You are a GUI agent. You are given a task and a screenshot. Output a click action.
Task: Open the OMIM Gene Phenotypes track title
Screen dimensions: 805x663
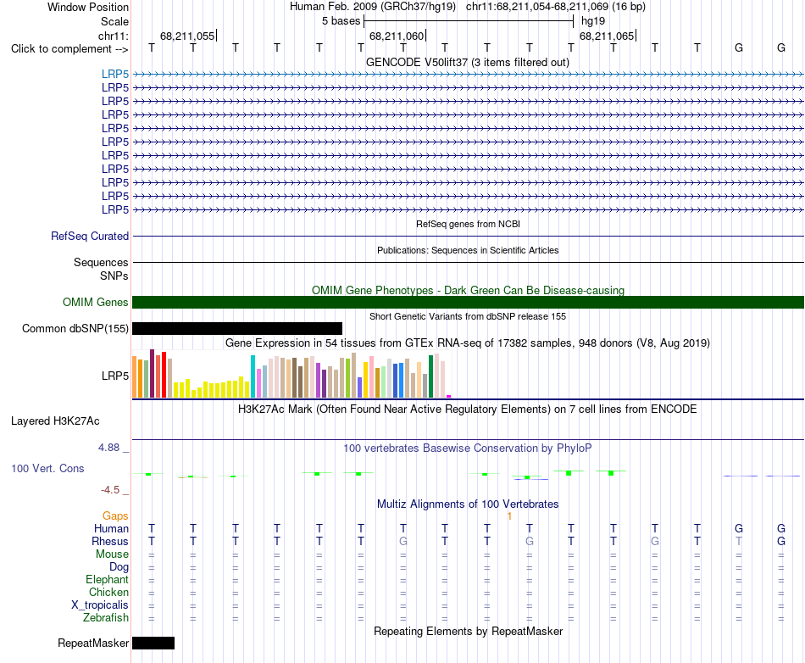[468, 290]
